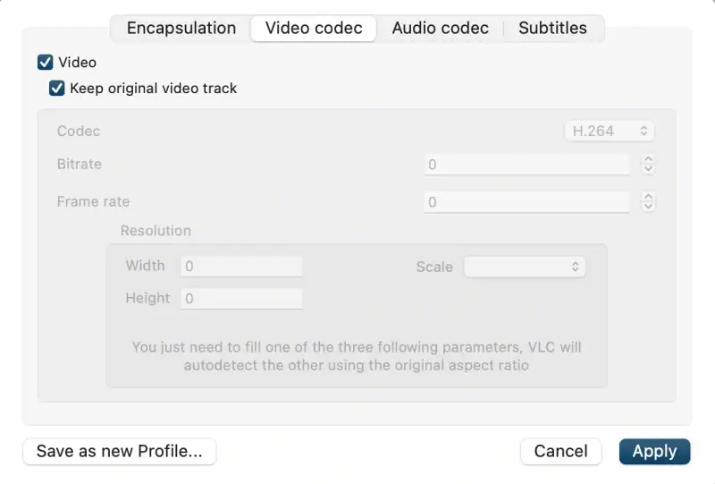The height and width of the screenshot is (484, 715).
Task: Increase Bitrate with stepper up arrow
Action: (x=648, y=159)
